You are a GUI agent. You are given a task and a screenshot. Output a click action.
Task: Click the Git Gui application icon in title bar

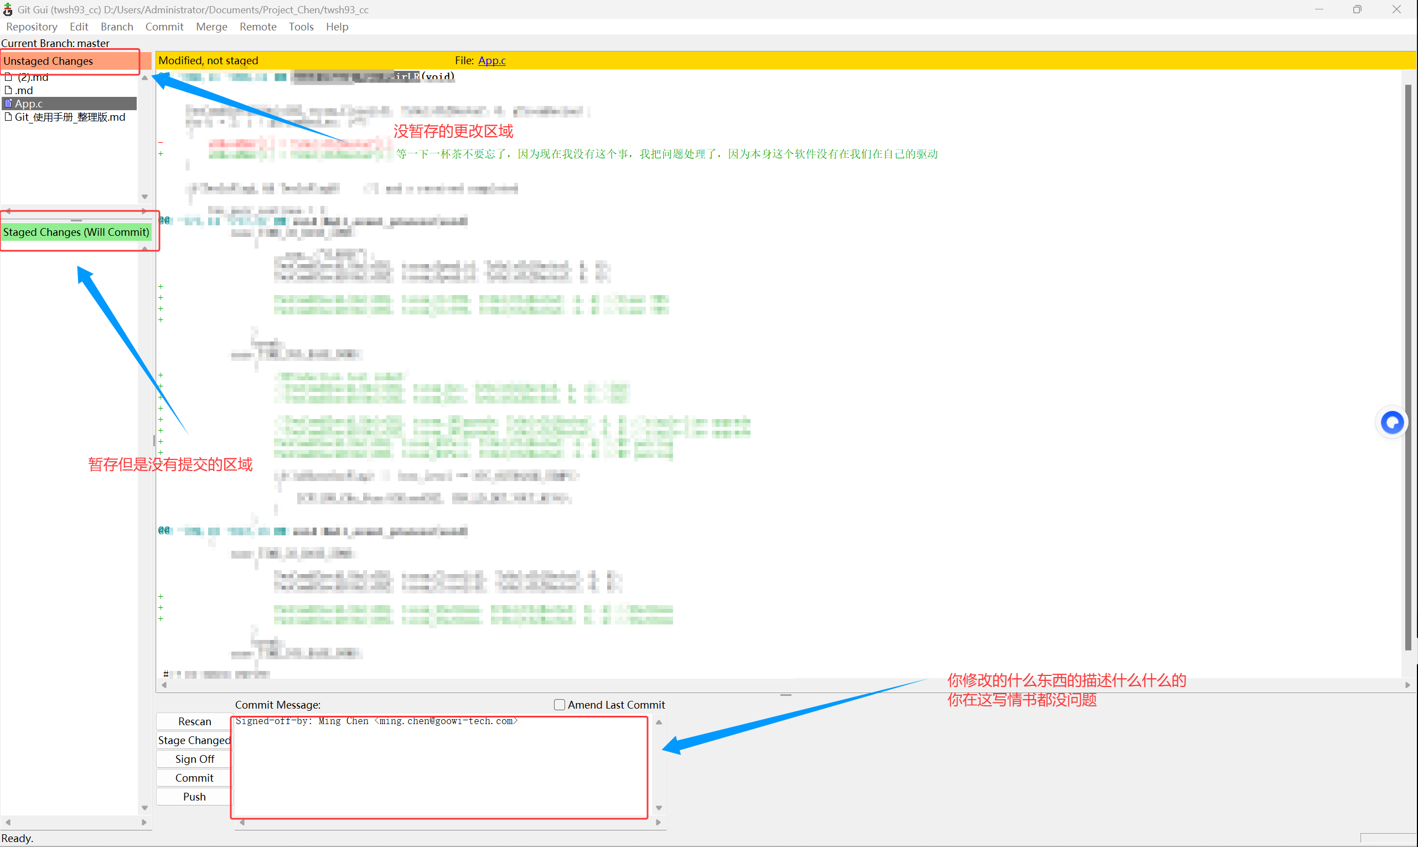click(7, 10)
